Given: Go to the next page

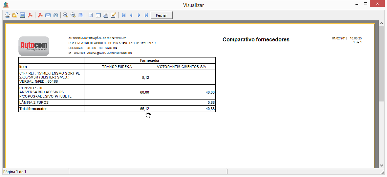Looking at the screenshot, I should 139,15.
